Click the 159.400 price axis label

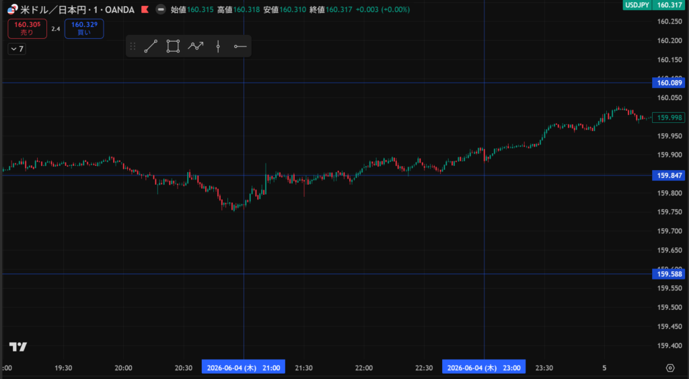point(669,345)
